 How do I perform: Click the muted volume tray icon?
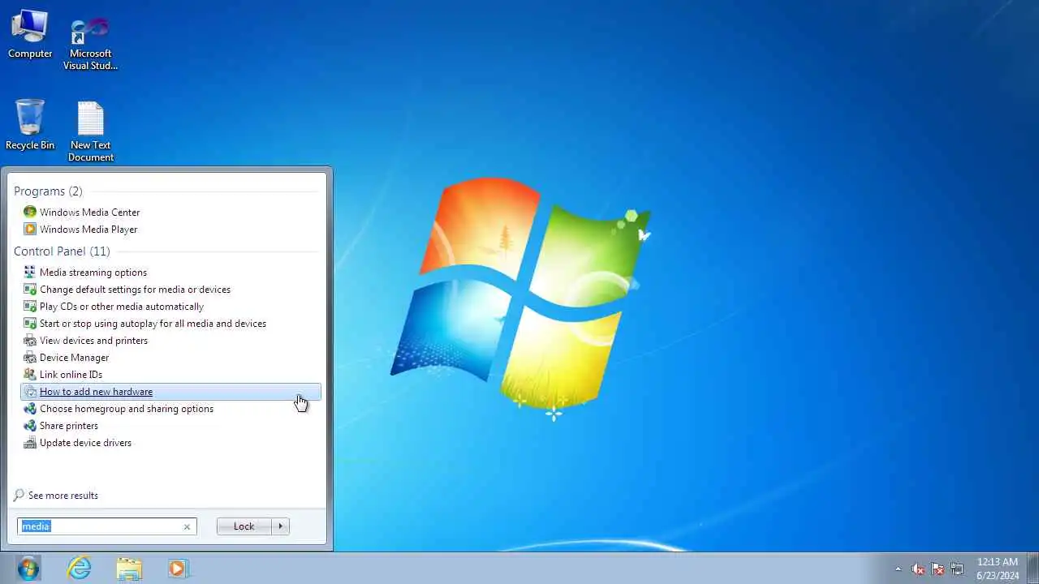[918, 569]
